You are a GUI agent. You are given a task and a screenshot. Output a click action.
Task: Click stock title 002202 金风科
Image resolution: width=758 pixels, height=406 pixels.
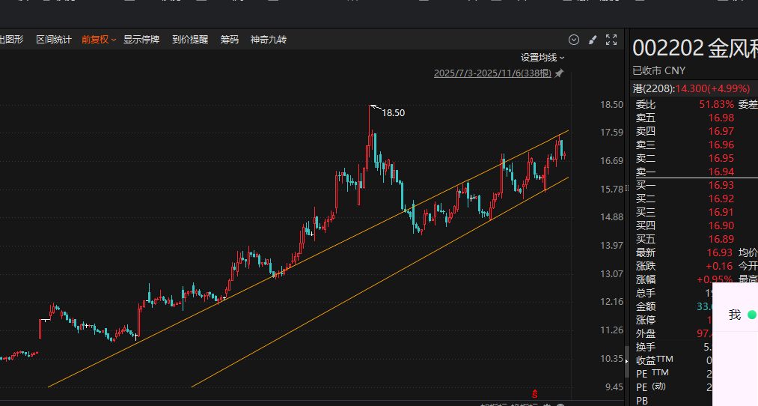click(x=695, y=49)
